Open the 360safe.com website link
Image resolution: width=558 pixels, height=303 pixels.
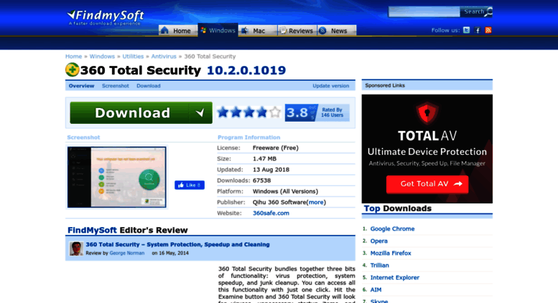click(x=271, y=213)
